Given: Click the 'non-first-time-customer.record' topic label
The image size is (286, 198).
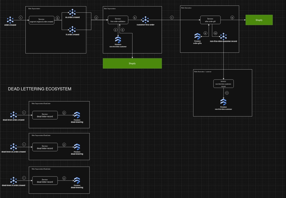Looking at the screenshot, I should 223,41.
